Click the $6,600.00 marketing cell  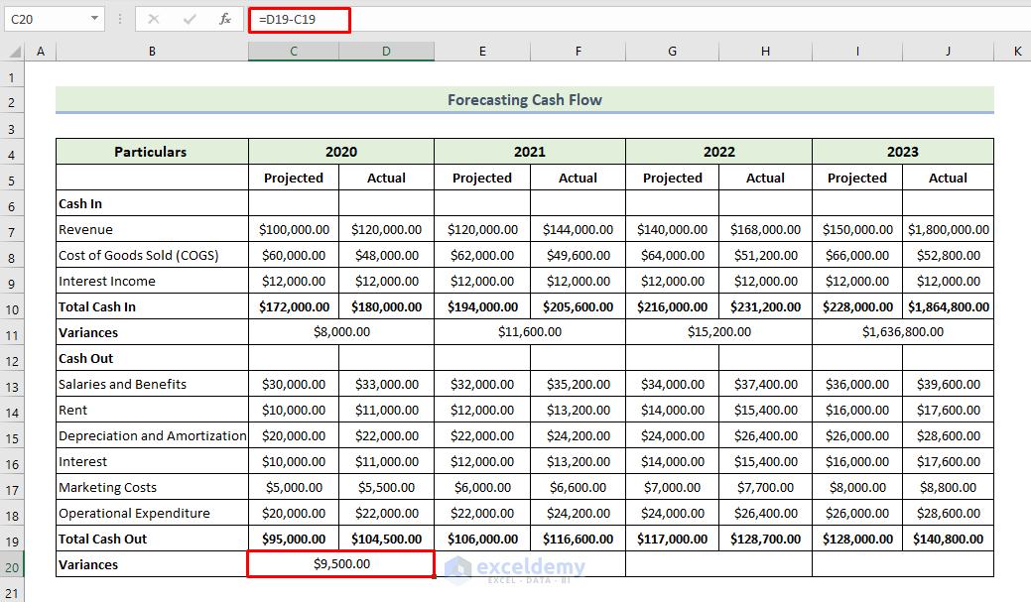pos(578,487)
